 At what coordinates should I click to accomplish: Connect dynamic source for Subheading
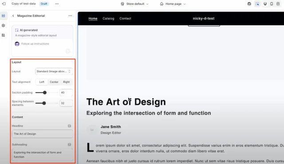coord(69,144)
